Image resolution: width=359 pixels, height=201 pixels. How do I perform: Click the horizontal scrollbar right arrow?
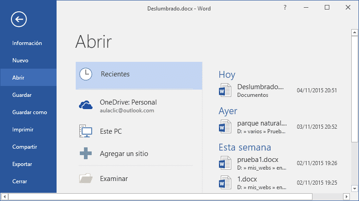click(354, 197)
